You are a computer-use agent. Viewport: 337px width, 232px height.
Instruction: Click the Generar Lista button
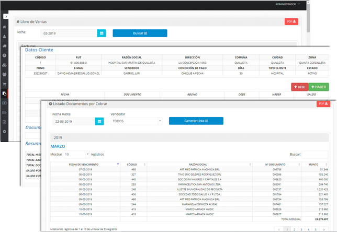[x=196, y=121]
